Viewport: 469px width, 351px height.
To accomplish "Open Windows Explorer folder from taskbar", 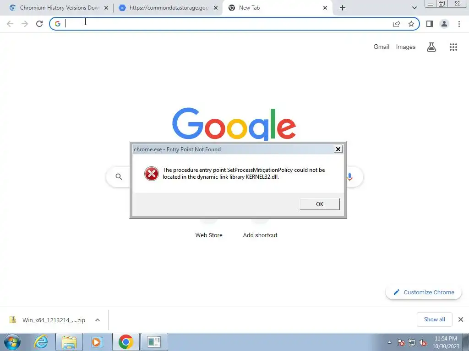I will (69, 342).
